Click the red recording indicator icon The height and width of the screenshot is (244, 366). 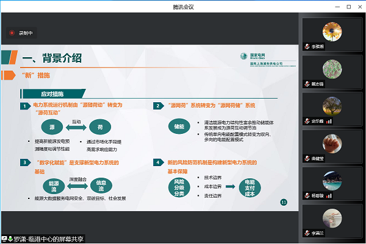coord(11,33)
